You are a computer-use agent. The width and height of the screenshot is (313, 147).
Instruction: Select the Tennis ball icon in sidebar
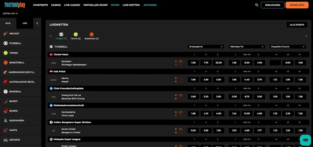coord(6,53)
